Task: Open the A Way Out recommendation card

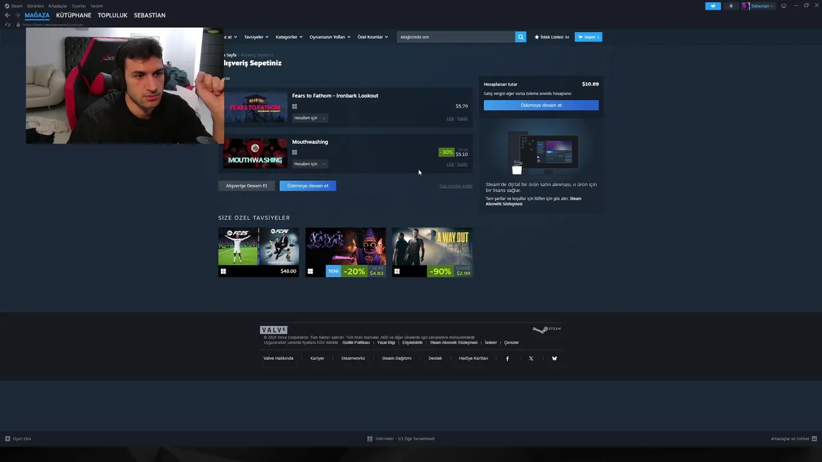Action: coord(432,252)
